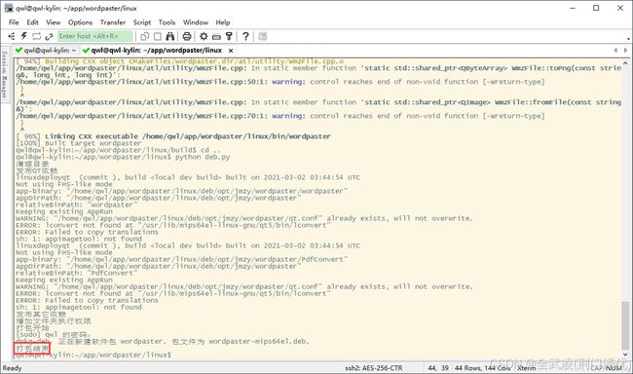Viewport: 633px width, 374px height.
Task: Click the last shell prompt line
Action: click(93, 355)
